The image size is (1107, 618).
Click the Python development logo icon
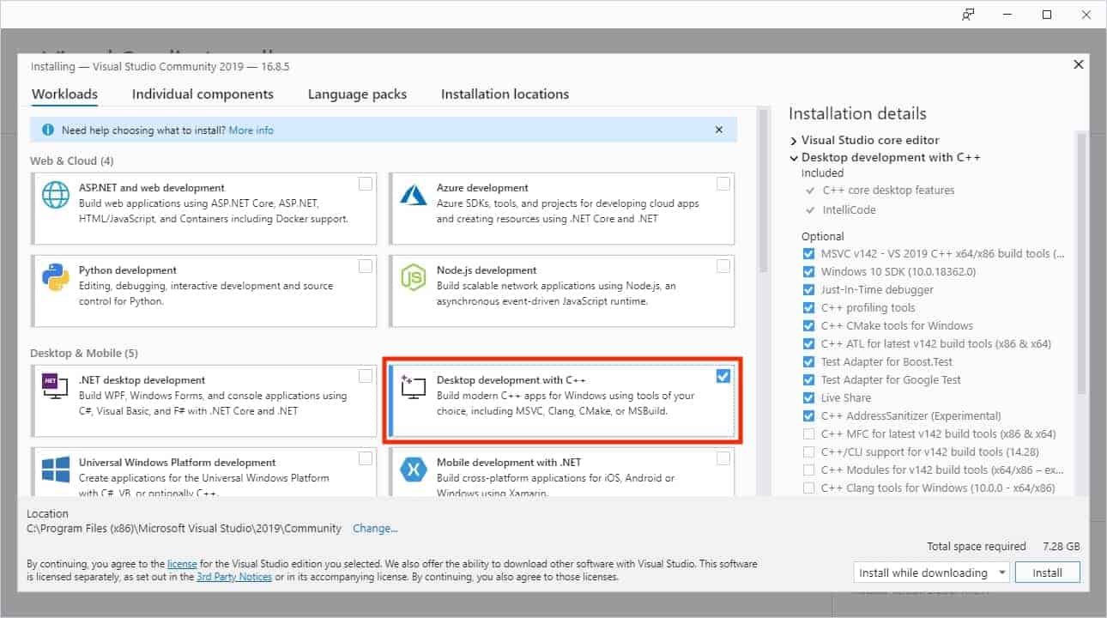pos(56,278)
